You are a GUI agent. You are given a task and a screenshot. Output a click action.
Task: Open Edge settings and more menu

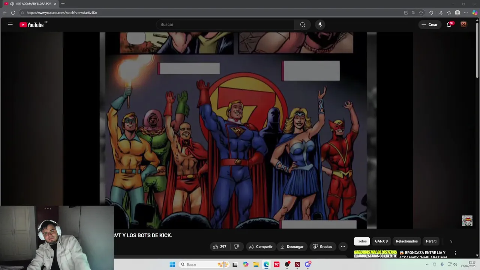(x=466, y=13)
